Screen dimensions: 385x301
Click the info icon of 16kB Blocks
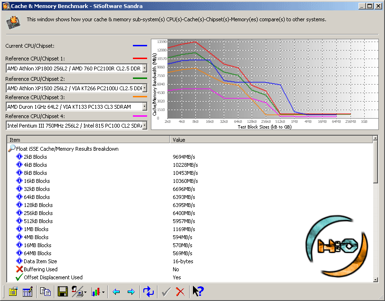pos(19,181)
